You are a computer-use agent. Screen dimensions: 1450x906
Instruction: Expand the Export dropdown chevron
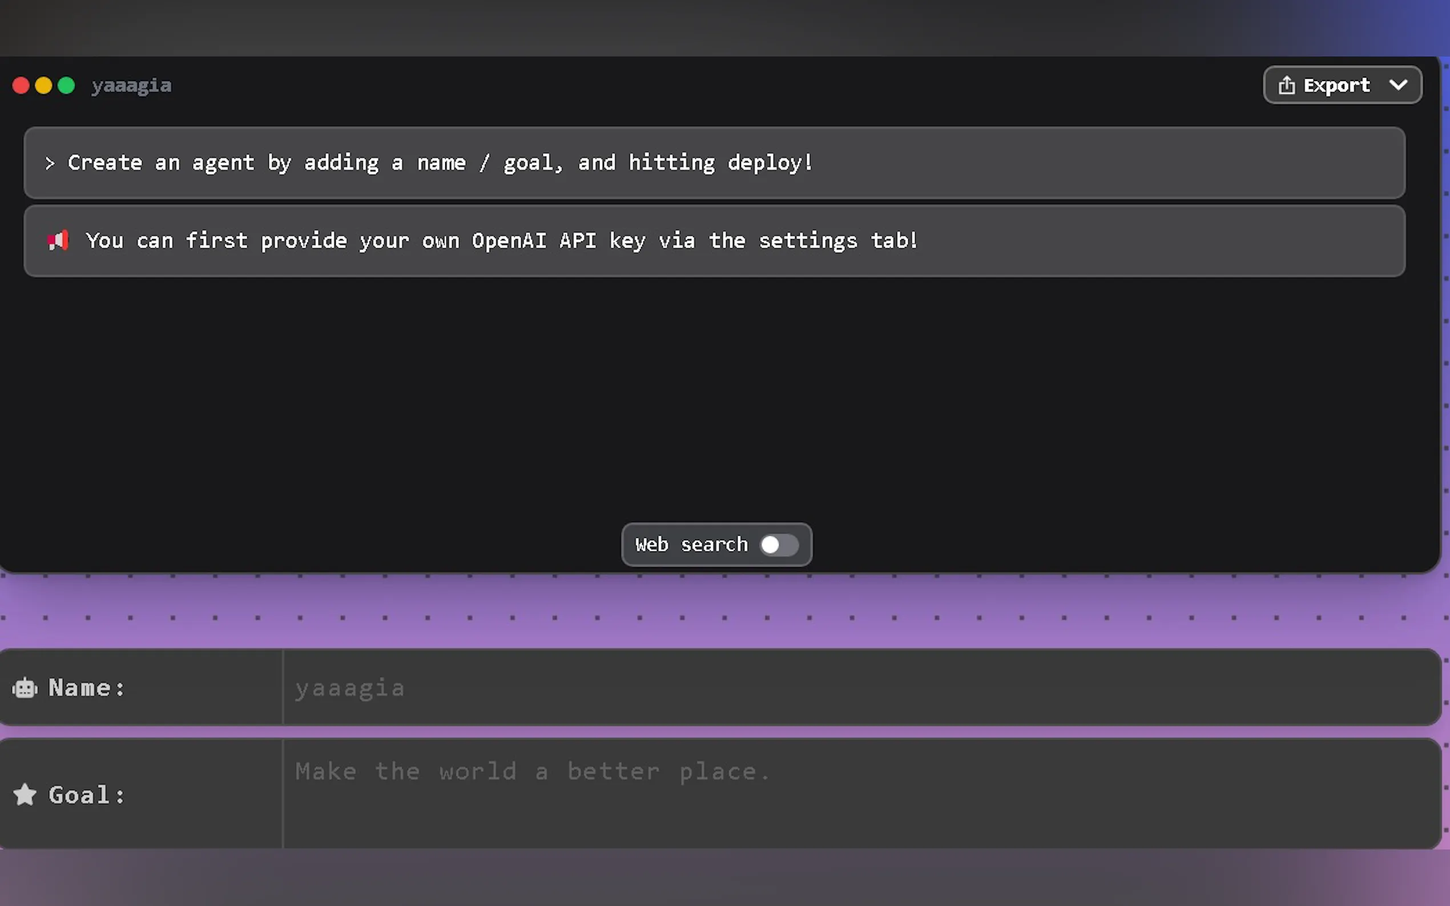[1398, 85]
